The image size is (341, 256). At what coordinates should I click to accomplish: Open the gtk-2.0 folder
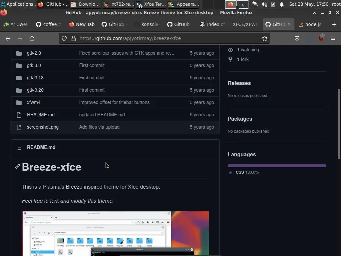click(34, 53)
